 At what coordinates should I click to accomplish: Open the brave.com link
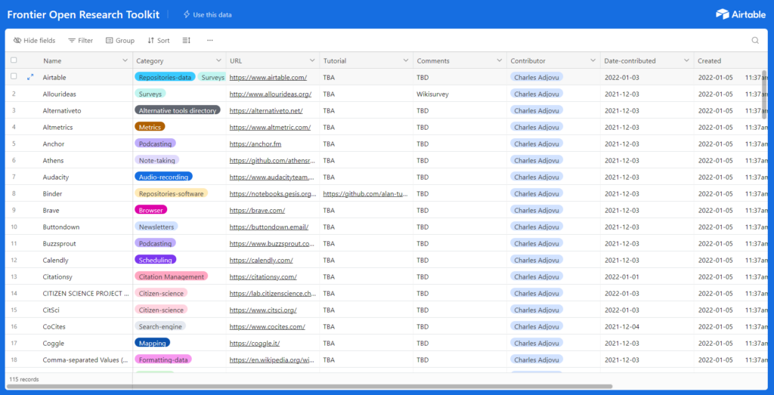coord(257,211)
